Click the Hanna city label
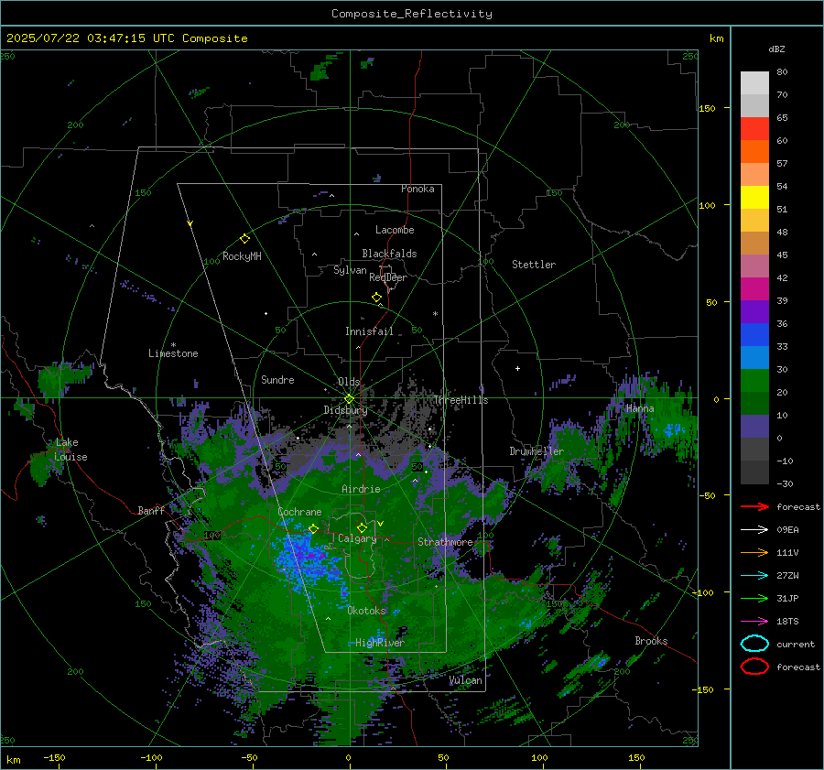Screen dimensions: 824x770 coord(640,408)
